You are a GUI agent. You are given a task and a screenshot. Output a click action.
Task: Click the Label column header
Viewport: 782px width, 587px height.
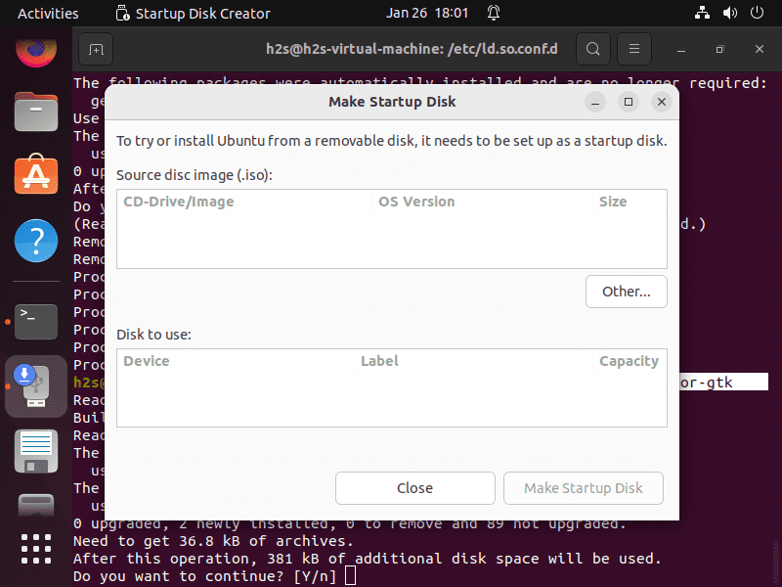[473, 361]
